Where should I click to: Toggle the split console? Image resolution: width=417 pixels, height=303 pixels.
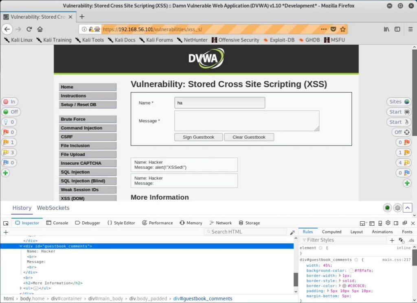(x=372, y=223)
